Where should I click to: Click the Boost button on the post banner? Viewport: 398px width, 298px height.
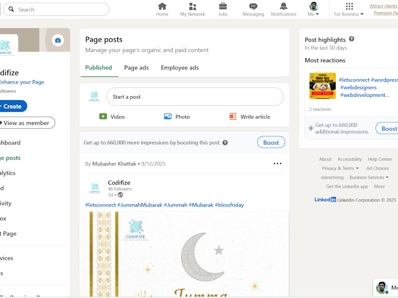271,143
